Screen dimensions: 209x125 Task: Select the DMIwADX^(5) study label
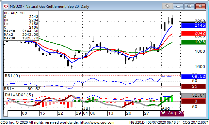[19, 95]
